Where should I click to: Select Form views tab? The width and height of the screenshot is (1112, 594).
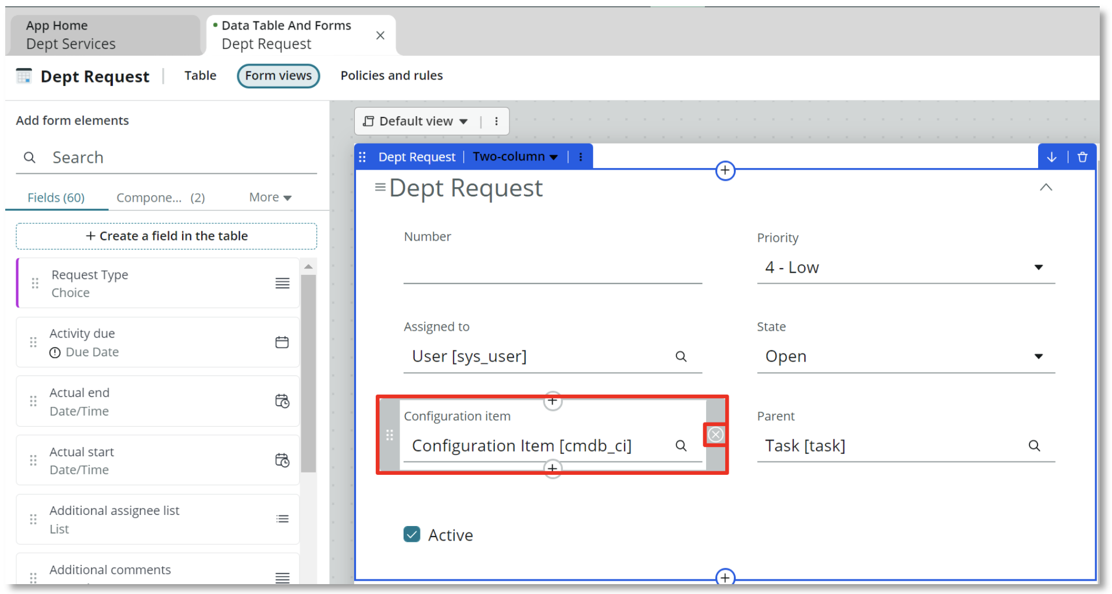point(278,76)
